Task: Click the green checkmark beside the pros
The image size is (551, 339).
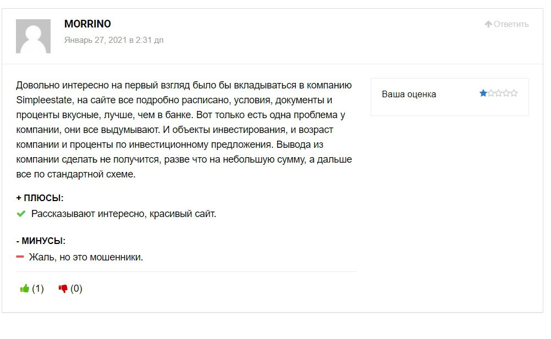Action: [x=21, y=214]
